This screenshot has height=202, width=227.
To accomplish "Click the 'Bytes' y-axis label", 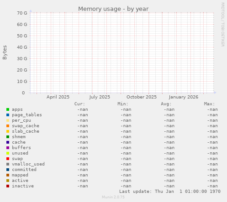I will point(5,52).
